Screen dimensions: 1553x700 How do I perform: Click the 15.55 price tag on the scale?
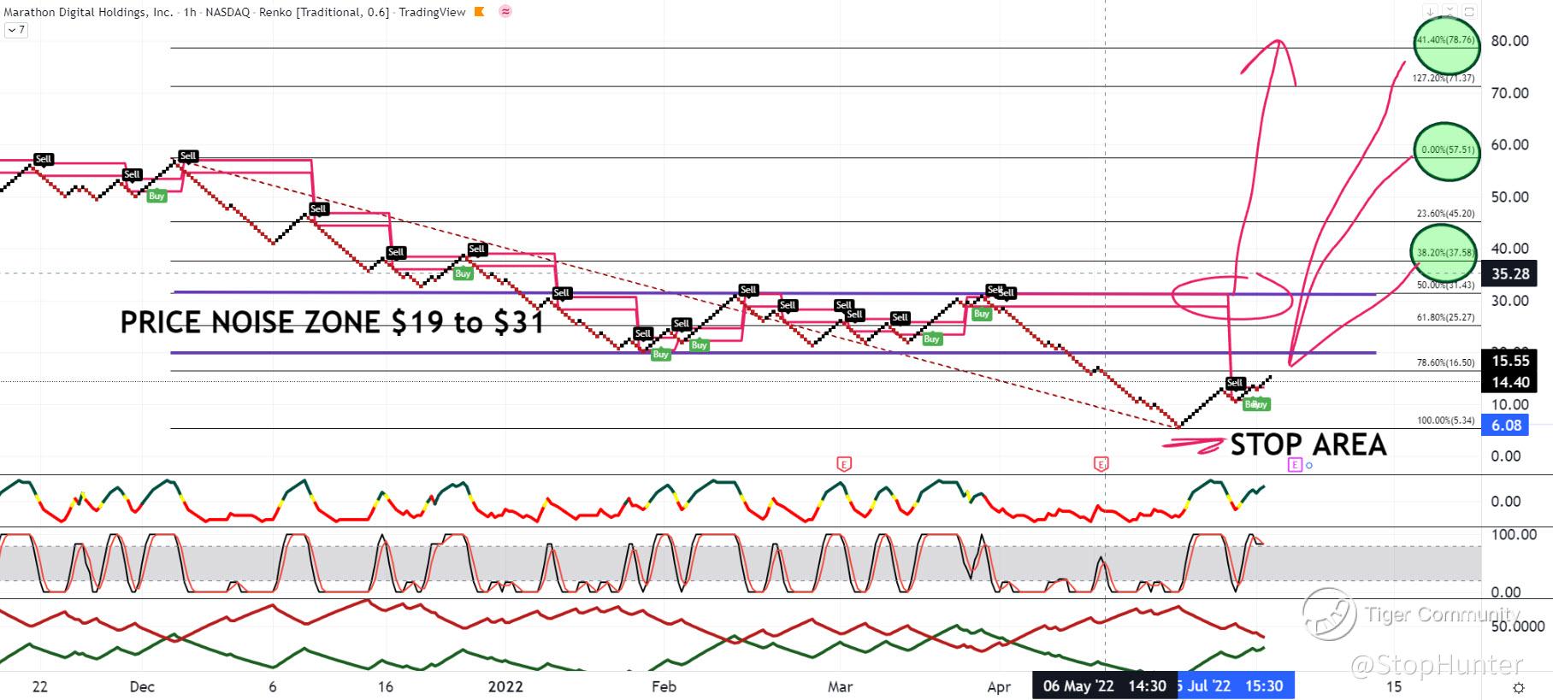1511,361
